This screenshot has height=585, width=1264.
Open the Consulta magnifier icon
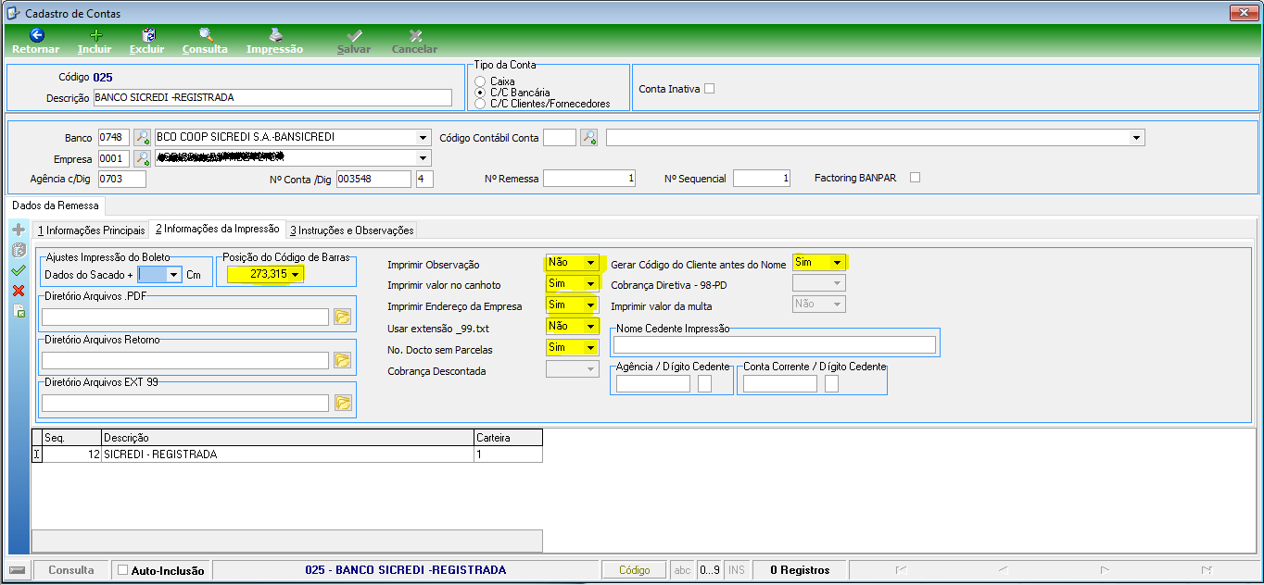[x=206, y=35]
